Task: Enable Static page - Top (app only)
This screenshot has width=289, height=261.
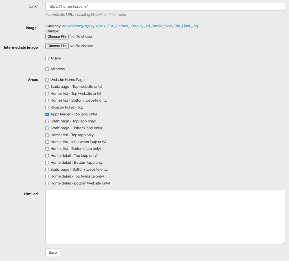Action: [x=47, y=121]
